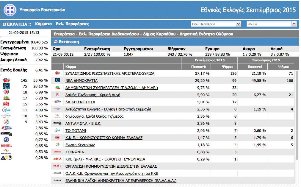
Task: Go to Εκλ. Περιφέρεια Δωδεκανήσου breadcrumb
Action: 110,34
